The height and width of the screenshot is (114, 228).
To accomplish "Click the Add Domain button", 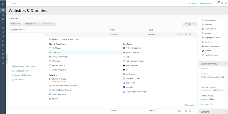I will [15, 24].
